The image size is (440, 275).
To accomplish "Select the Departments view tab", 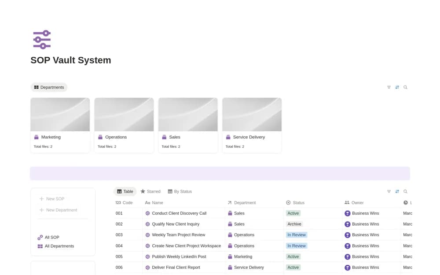I will [49, 87].
